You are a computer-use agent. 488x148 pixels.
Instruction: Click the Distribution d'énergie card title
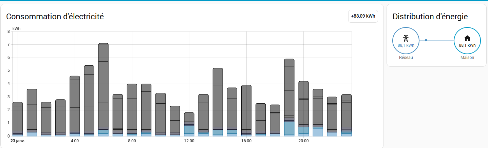430,16
